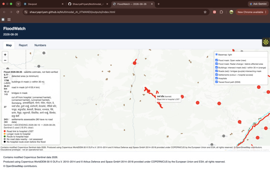Screen dimensions: 270x169
Task: Zoom in the map with plus button
Action: (5, 55)
